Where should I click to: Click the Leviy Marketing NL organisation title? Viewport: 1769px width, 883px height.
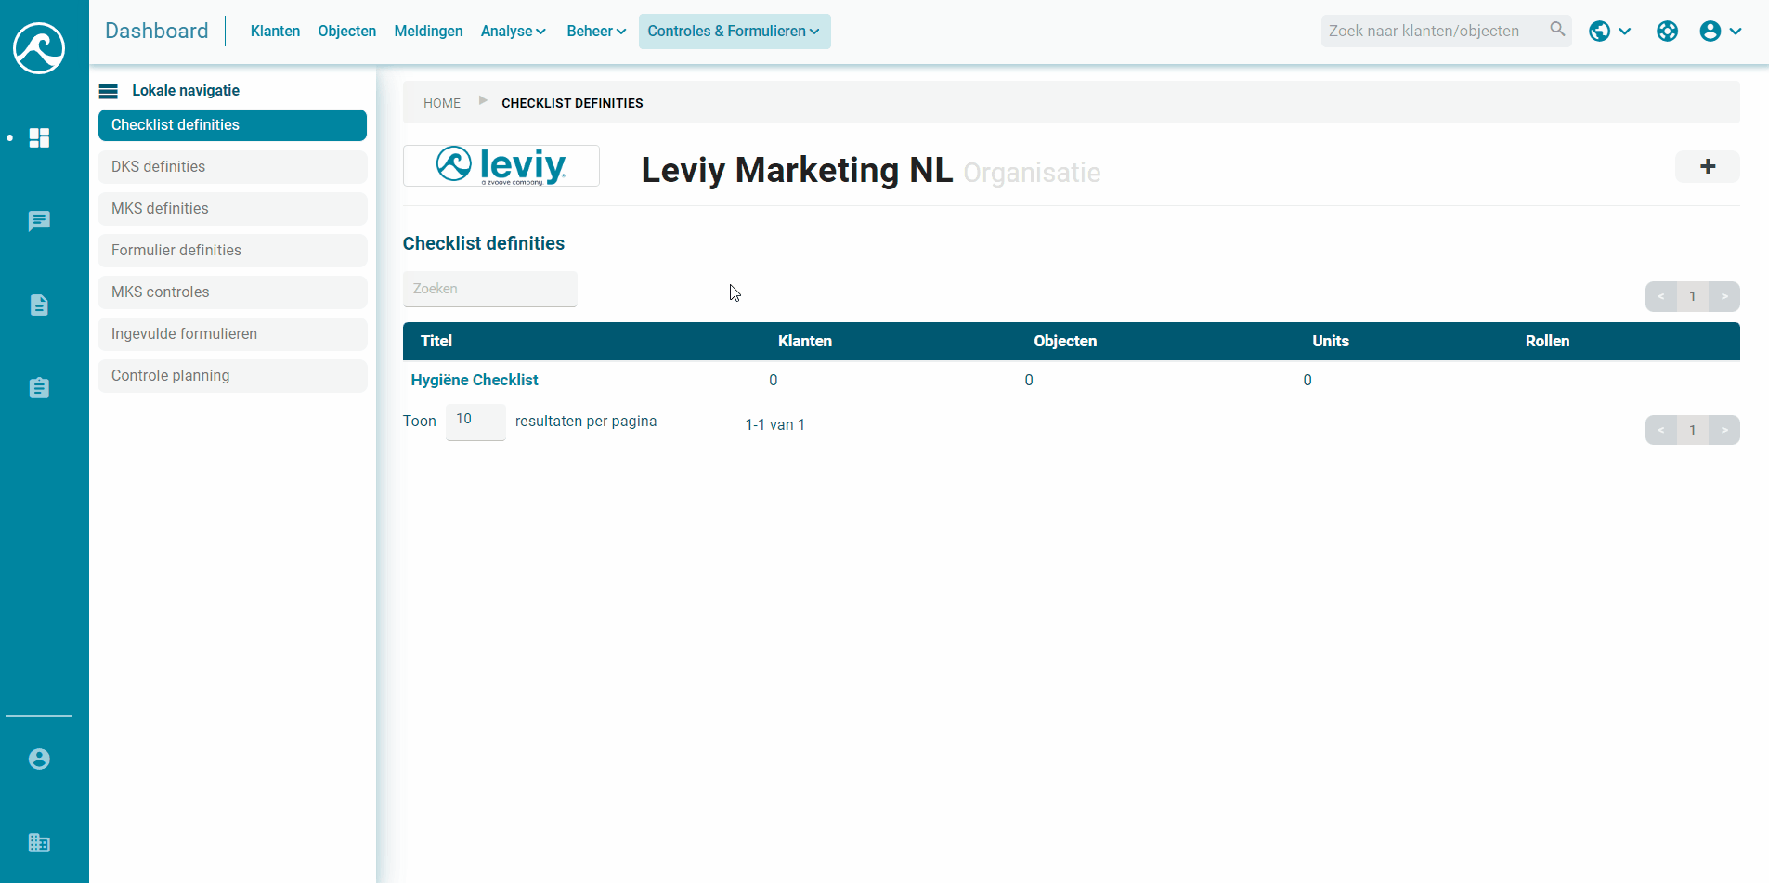(797, 170)
